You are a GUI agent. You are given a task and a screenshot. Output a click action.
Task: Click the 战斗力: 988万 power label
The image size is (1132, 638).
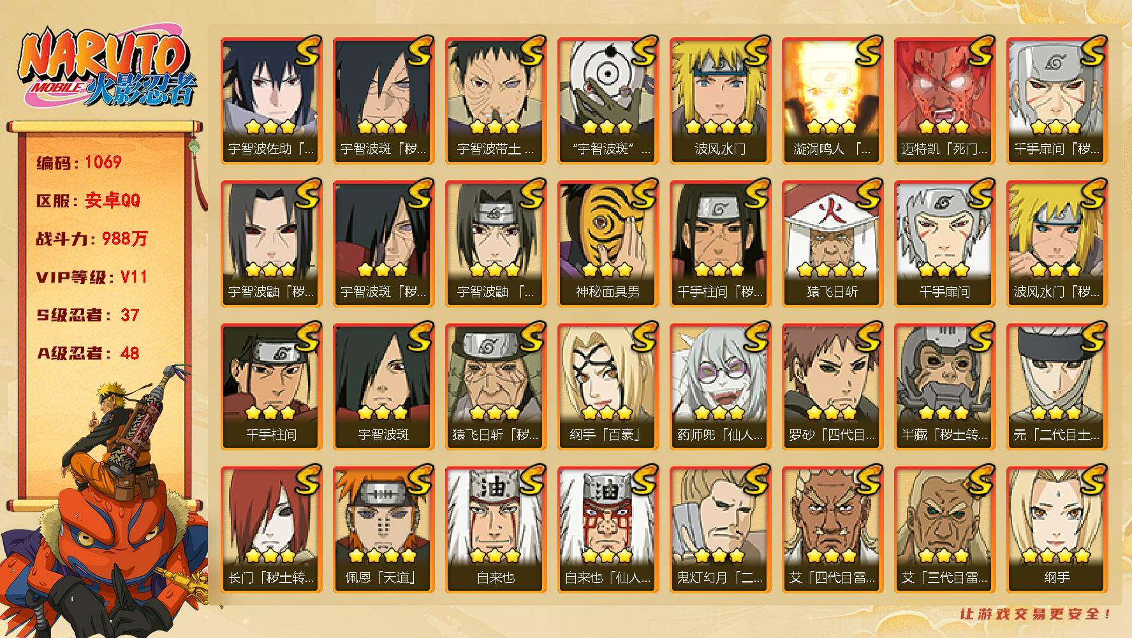coord(92,239)
